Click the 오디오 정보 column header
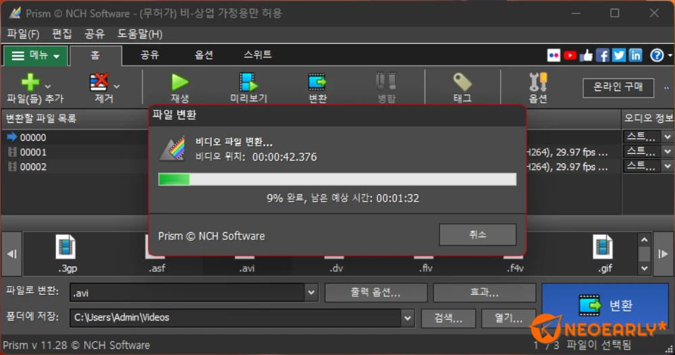675x355 pixels. pyautogui.click(x=648, y=118)
